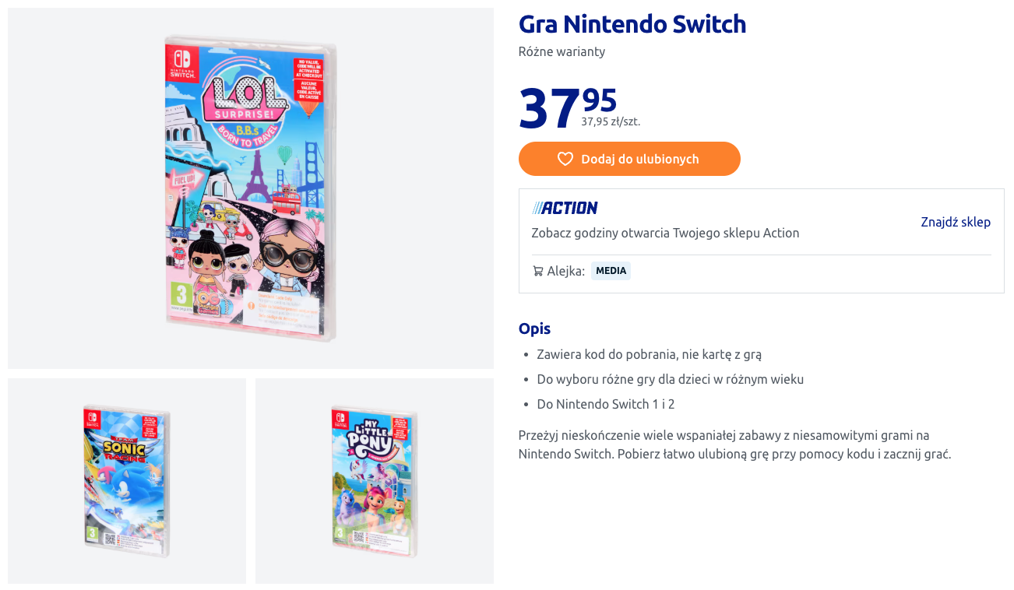The height and width of the screenshot is (590, 1014).
Task: Click the Opis section heading
Action: tap(534, 328)
